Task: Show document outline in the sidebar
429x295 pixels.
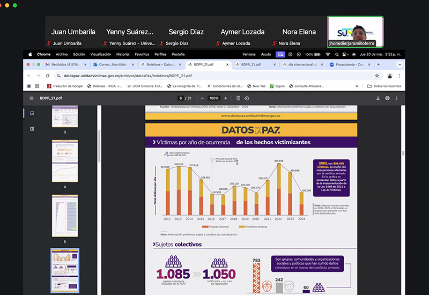Action: click(32, 129)
